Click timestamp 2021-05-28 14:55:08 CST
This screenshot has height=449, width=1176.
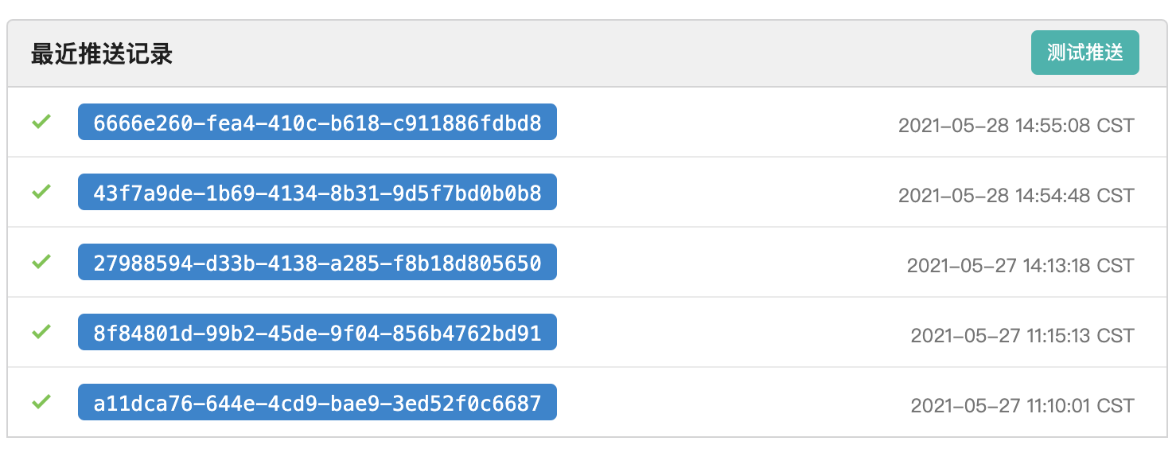tap(1016, 125)
